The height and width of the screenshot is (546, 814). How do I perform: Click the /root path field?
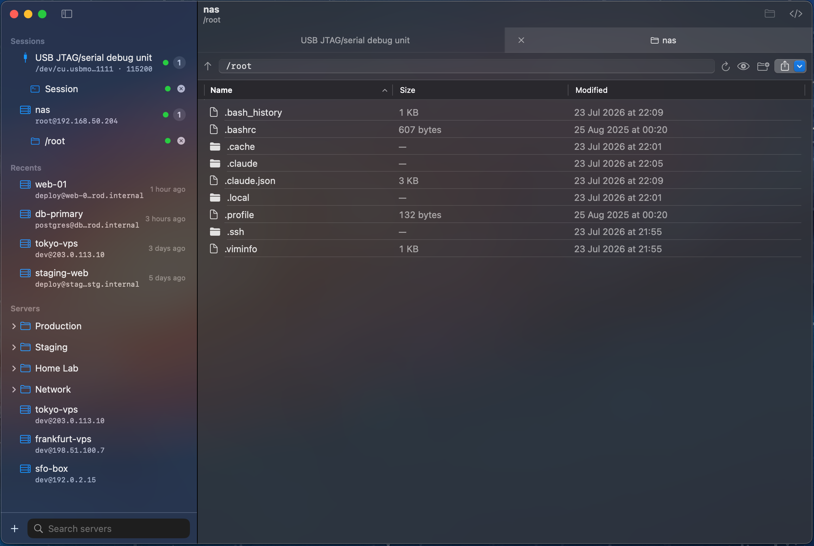[x=466, y=66]
